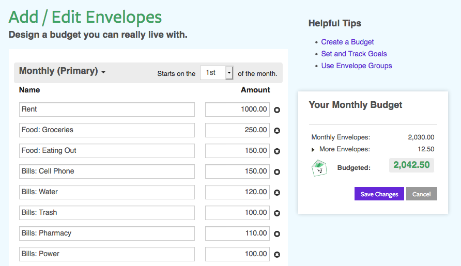
Task: Click the More Envelopes 12.50 value
Action: (x=426, y=149)
